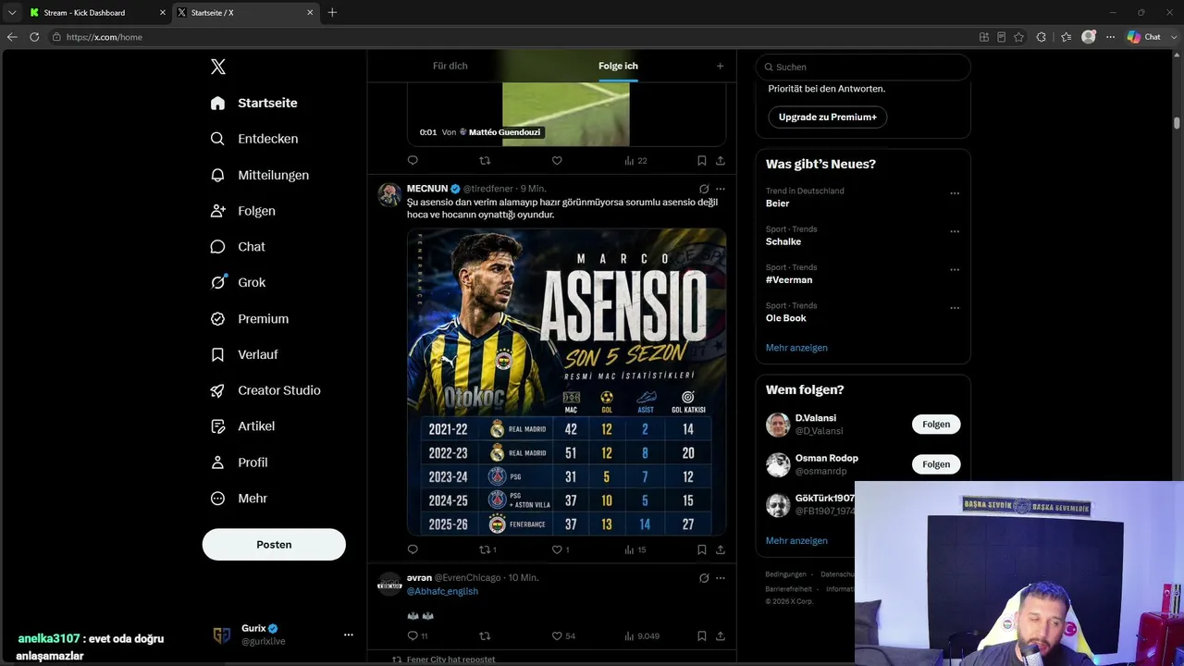This screenshot has width=1184, height=666.
Task: Repost MECNUN's Asensio post
Action: (487, 549)
